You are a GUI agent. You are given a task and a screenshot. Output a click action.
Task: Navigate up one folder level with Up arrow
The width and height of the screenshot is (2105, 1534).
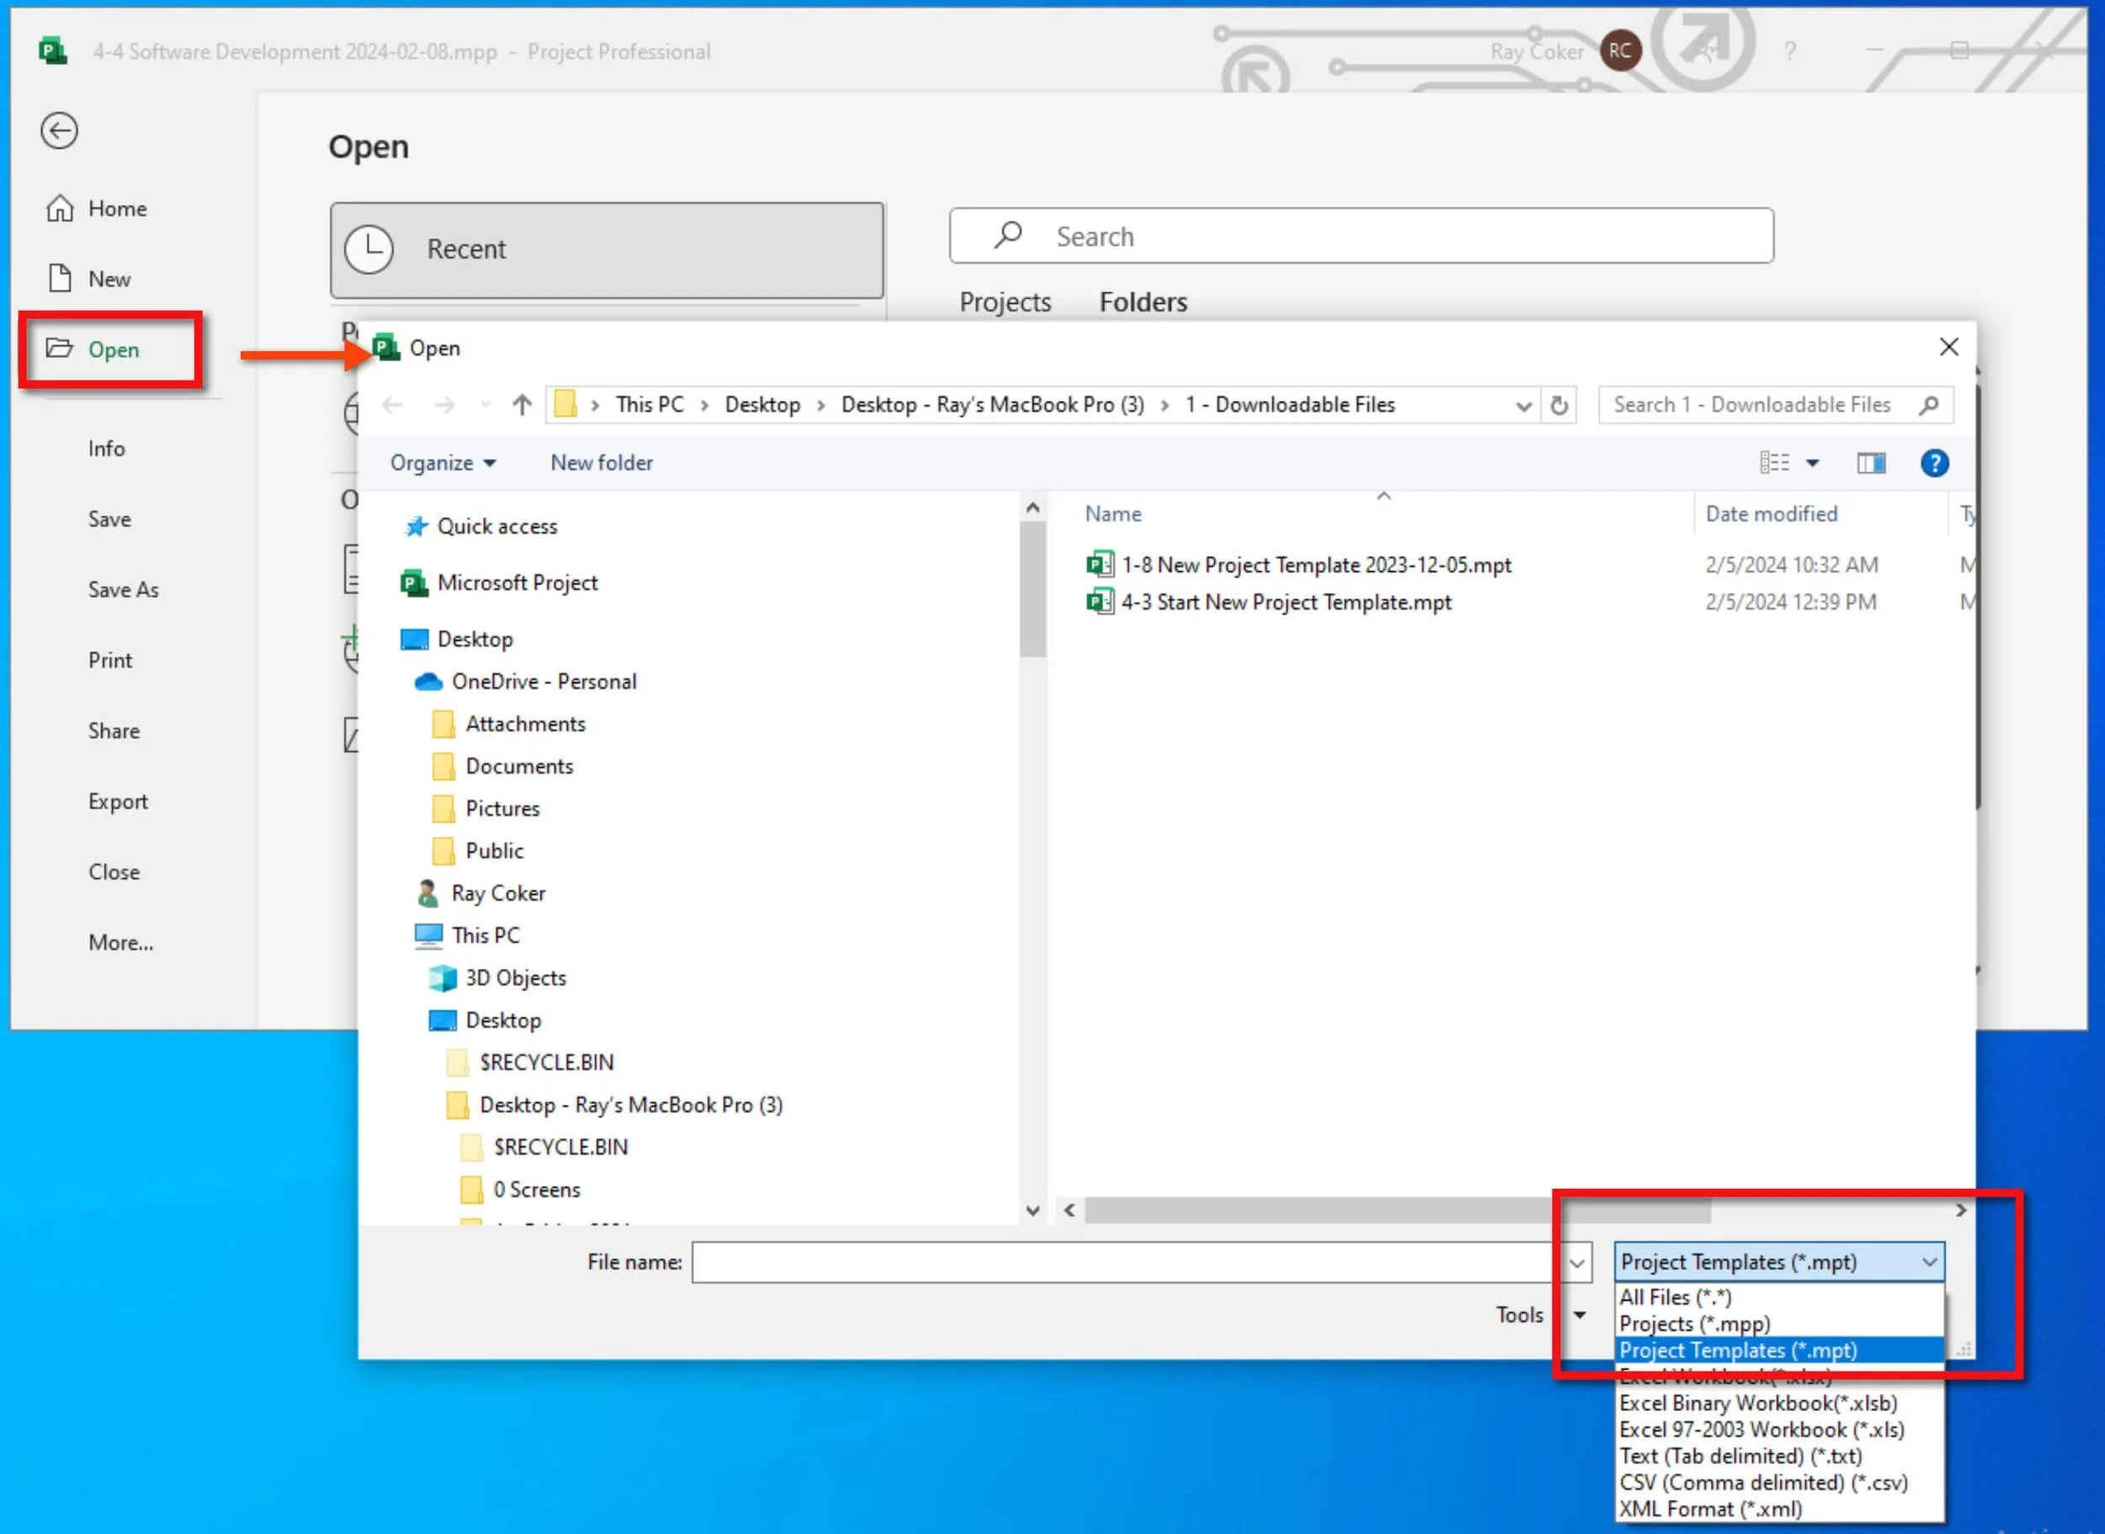521,405
